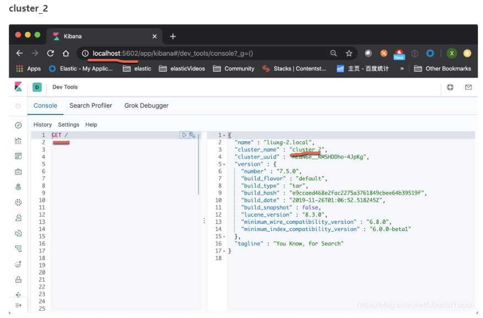Open the green X profile avatar
483x318 pixels.
pos(452,53)
